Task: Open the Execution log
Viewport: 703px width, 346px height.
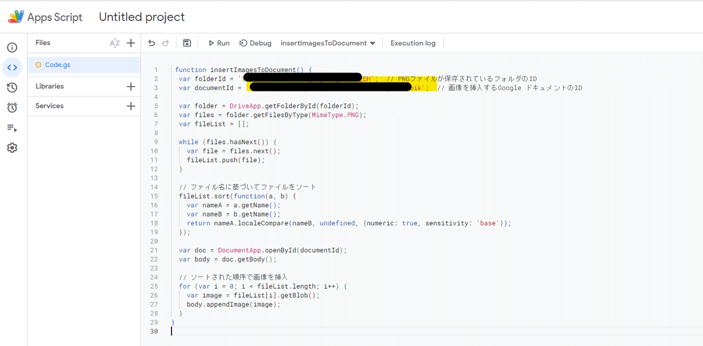Action: point(413,43)
